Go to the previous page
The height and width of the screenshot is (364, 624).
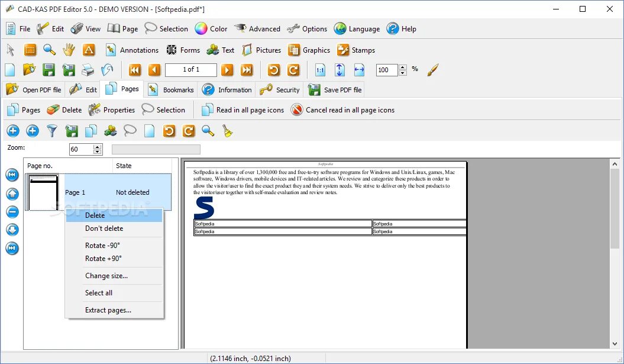(x=154, y=70)
